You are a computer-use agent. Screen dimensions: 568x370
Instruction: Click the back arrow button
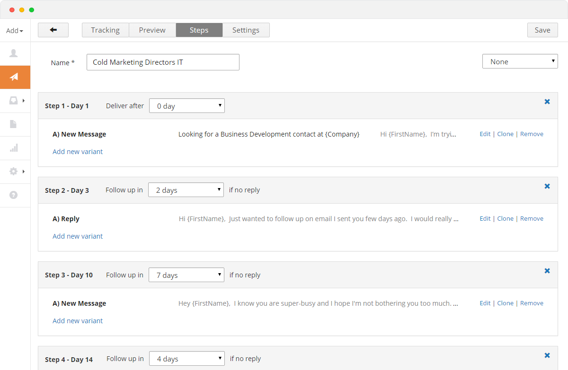[x=53, y=30]
